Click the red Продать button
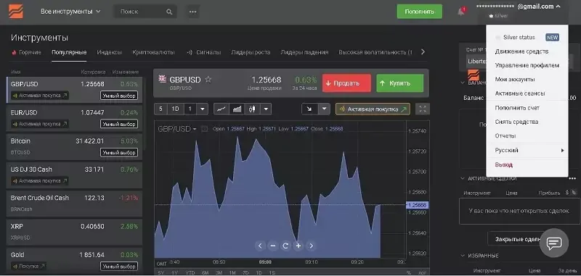 pyautogui.click(x=346, y=83)
